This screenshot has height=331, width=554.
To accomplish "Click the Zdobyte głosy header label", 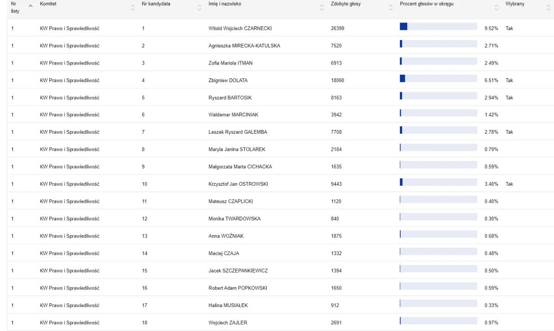I will [346, 4].
